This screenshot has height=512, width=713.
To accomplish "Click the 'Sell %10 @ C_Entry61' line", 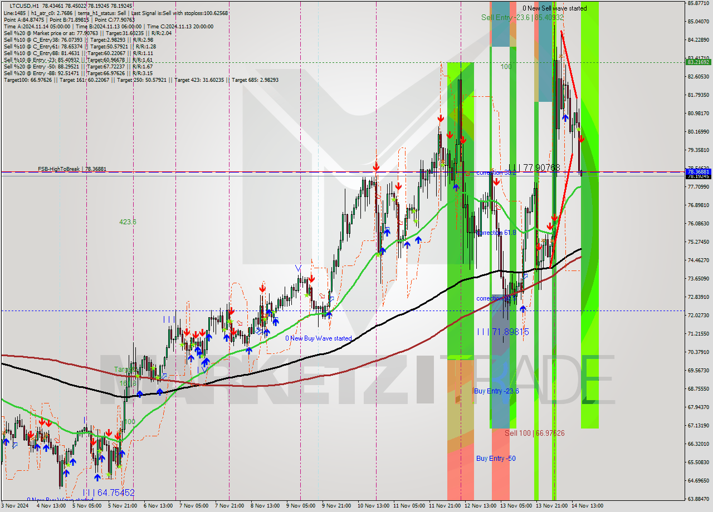I will (x=80, y=46).
